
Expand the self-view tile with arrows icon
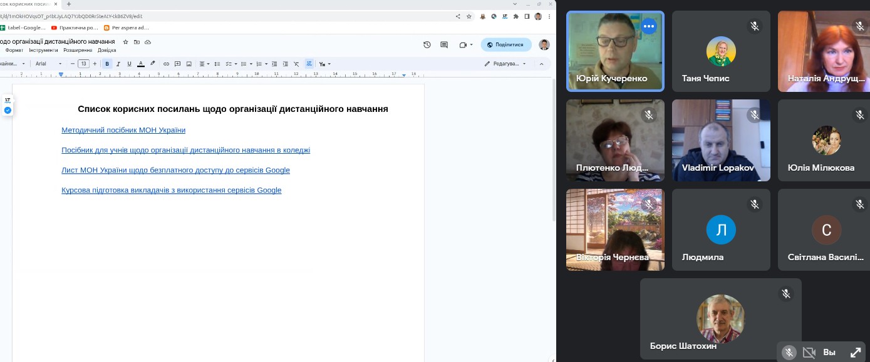(856, 353)
